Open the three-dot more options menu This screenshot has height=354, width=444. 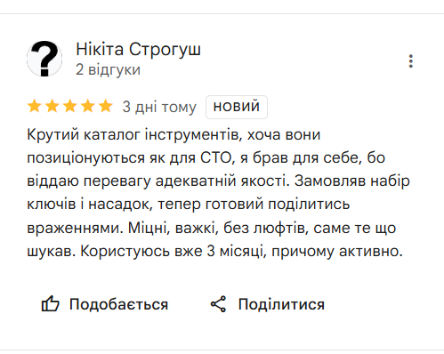(x=411, y=61)
